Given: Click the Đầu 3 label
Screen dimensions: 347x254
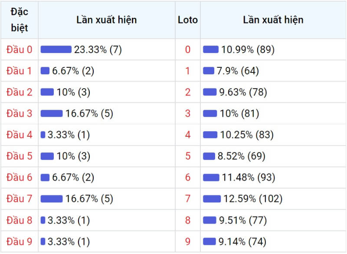Looking at the screenshot, I should 20,113.
